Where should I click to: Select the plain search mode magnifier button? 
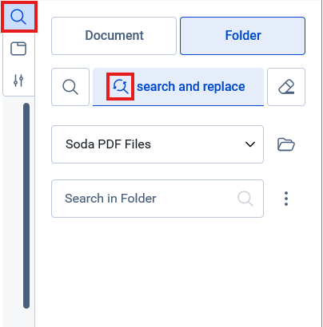(x=70, y=87)
